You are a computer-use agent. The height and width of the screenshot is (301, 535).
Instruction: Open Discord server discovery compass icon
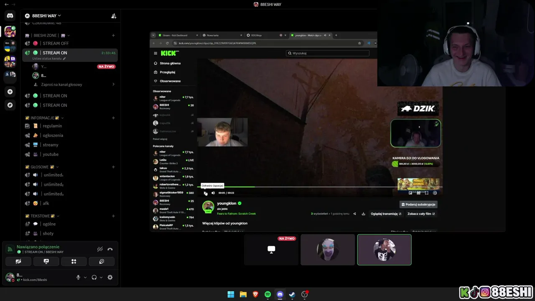click(10, 105)
